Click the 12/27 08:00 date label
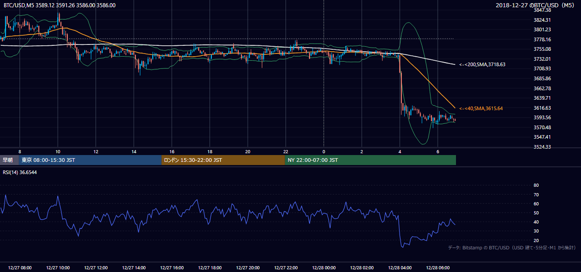The height and width of the screenshot is (272, 581). coord(20,268)
